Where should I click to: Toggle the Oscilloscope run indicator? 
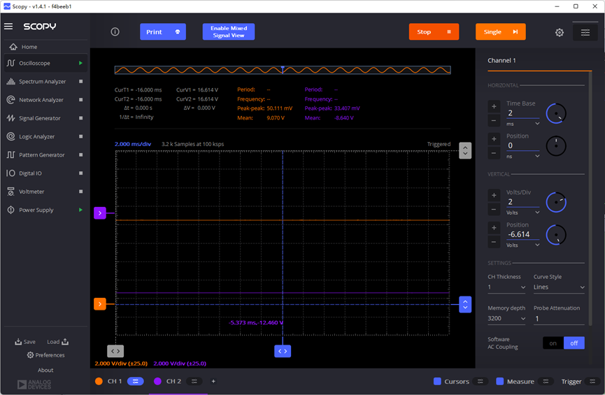(80, 63)
